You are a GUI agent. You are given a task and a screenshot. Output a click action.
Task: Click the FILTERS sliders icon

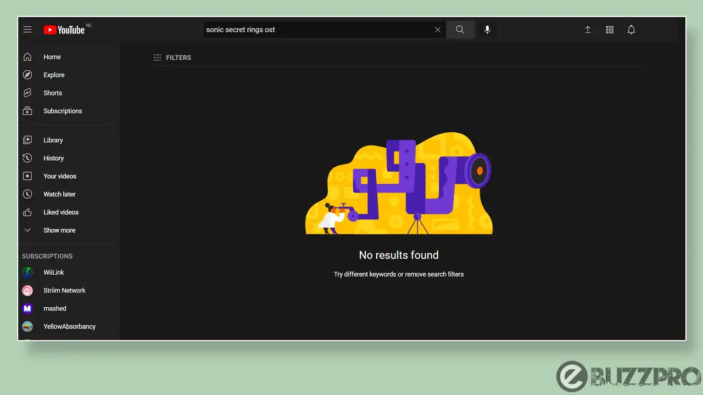157,58
